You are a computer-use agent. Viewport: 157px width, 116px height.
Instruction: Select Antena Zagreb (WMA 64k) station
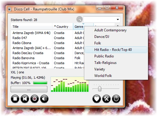click(x=31, y=33)
